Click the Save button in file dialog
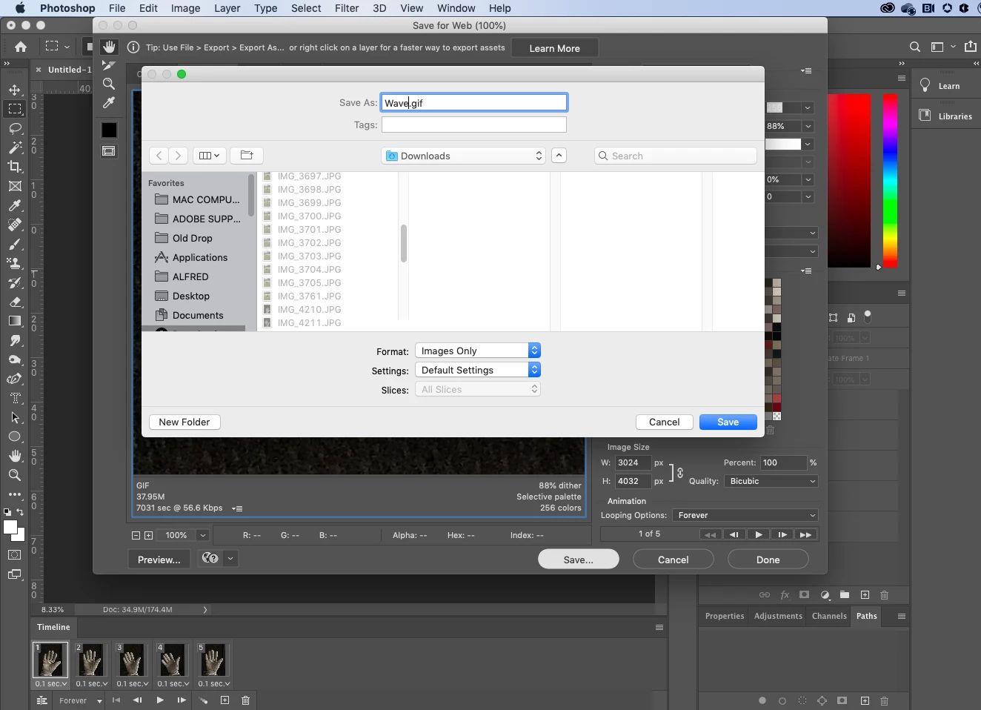The width and height of the screenshot is (981, 710). pyautogui.click(x=728, y=422)
